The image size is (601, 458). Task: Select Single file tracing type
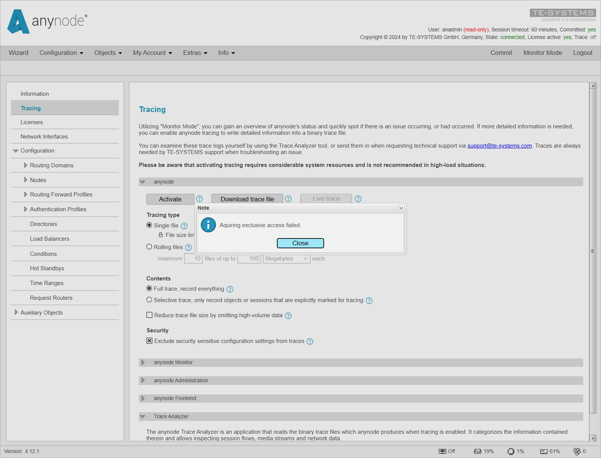(149, 225)
